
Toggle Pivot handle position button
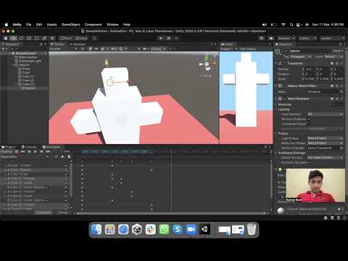point(66,38)
